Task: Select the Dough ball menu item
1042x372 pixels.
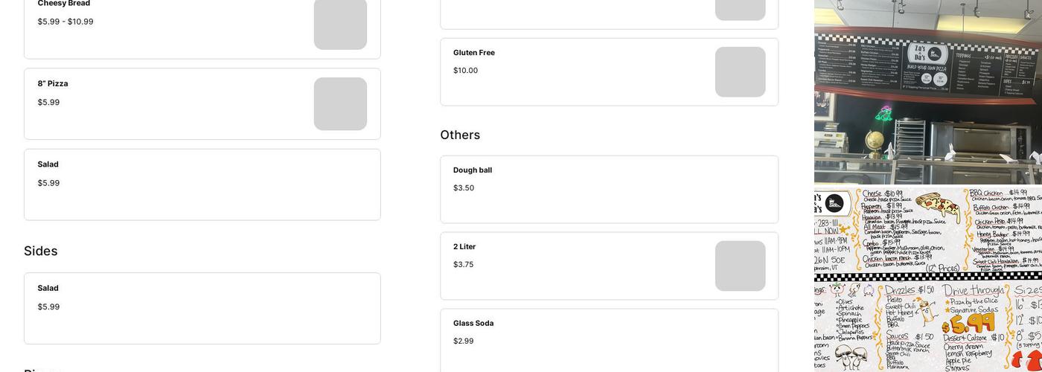Action: [x=473, y=170]
